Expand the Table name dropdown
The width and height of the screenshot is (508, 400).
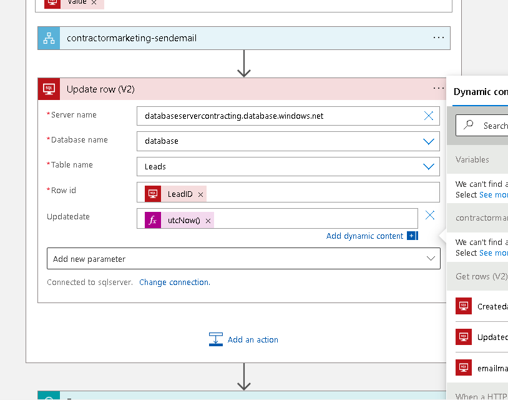(x=428, y=167)
